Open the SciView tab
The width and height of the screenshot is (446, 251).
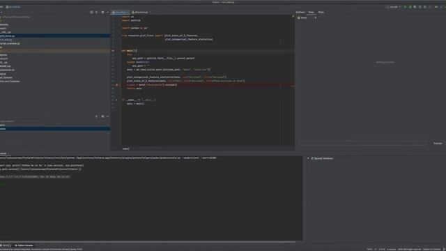pyautogui.click(x=300, y=13)
